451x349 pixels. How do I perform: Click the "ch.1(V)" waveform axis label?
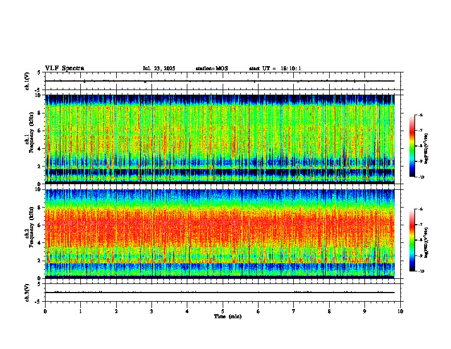point(27,81)
